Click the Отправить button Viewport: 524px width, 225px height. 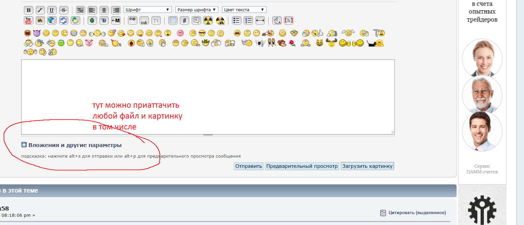click(248, 166)
